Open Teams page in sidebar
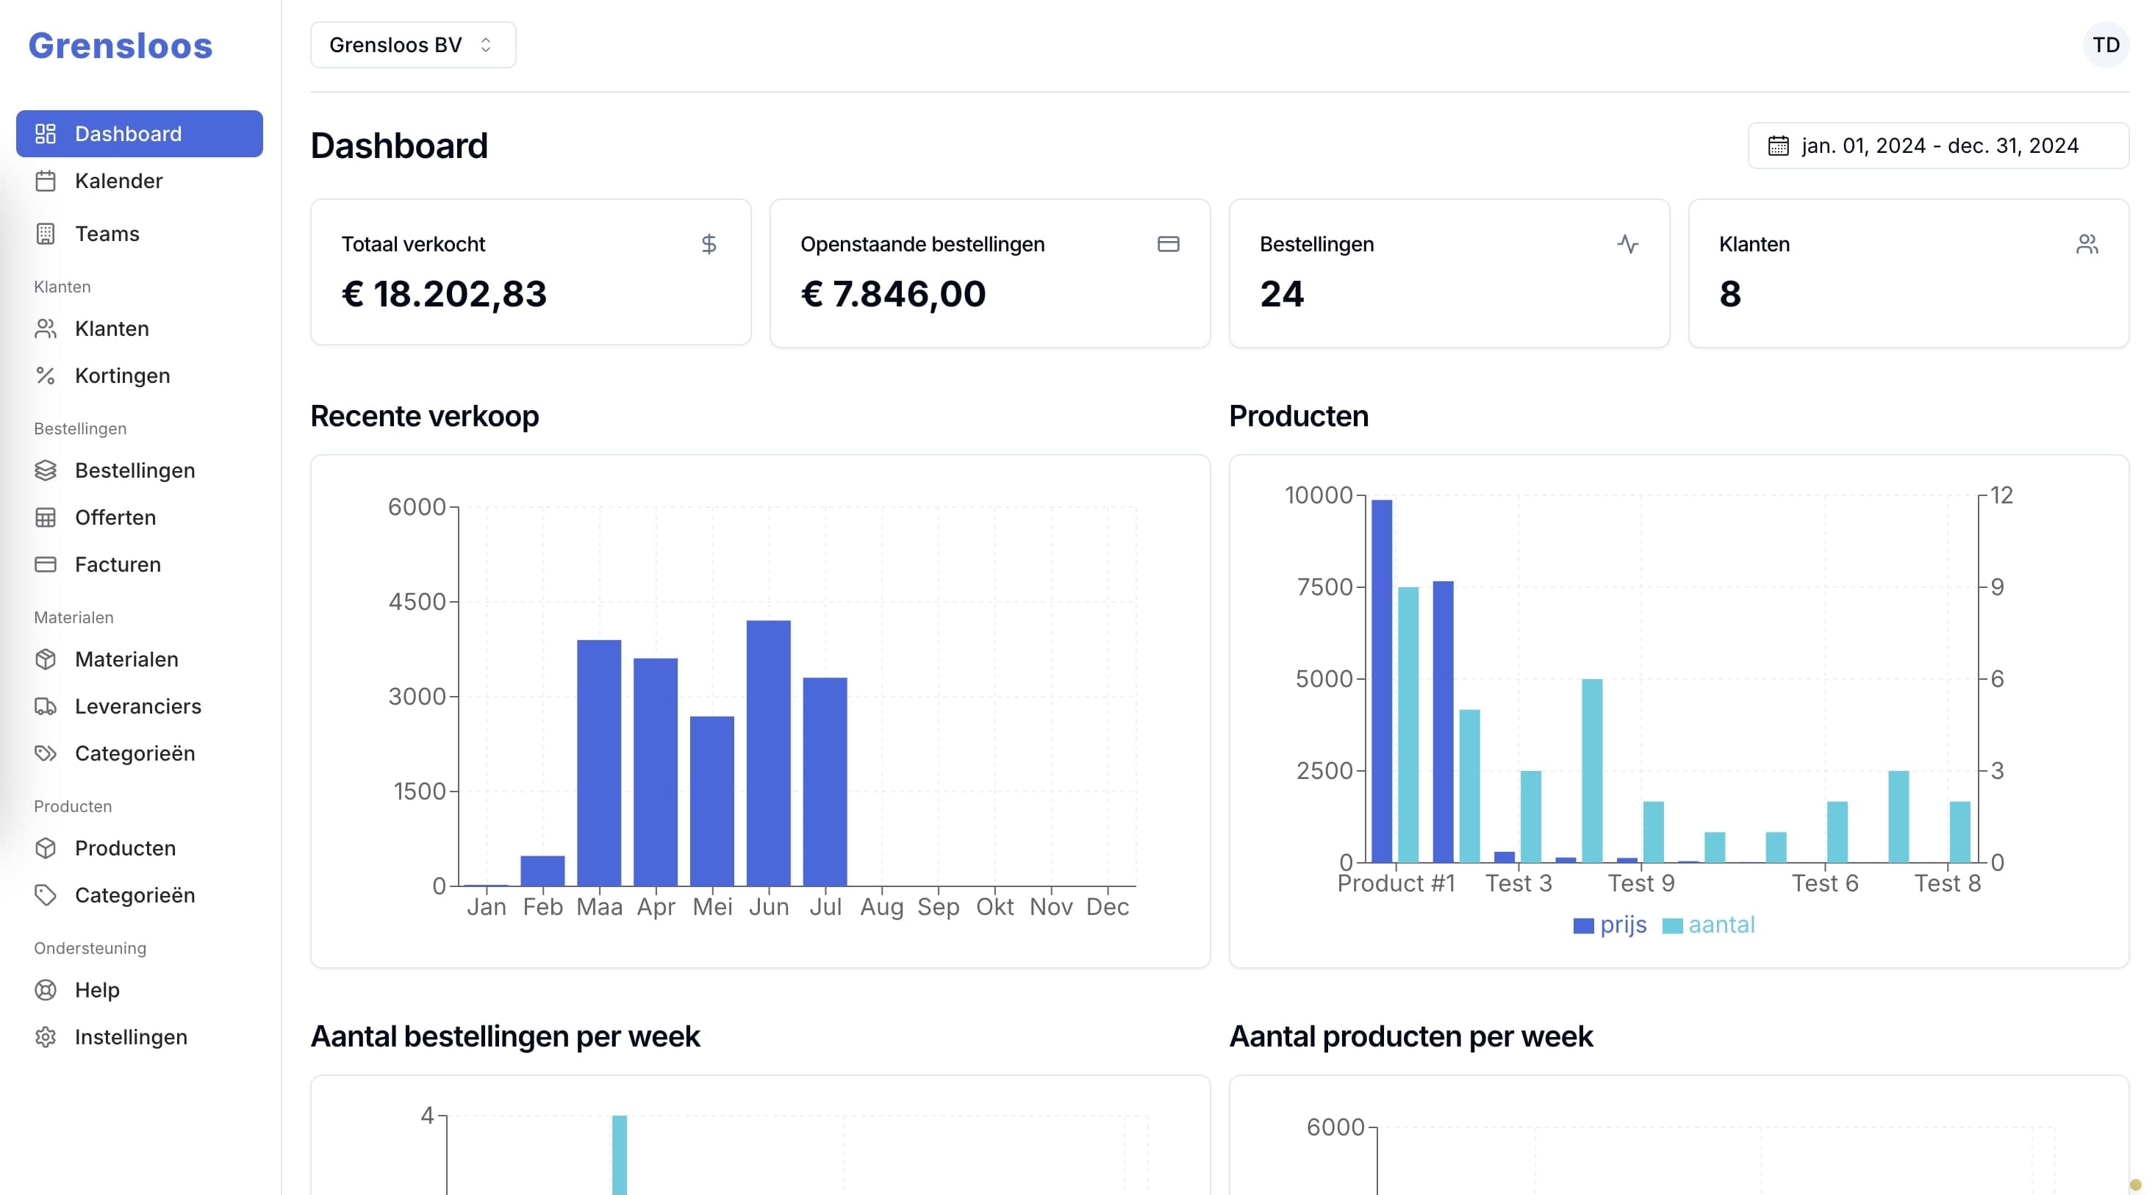Viewport: 2155px width, 1195px height. (x=107, y=234)
